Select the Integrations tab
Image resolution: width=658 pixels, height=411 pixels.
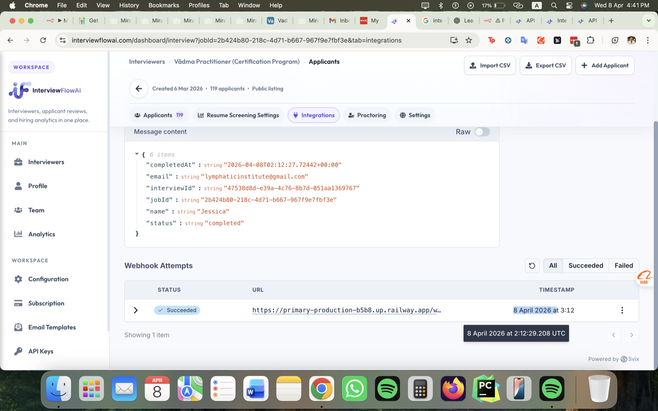pos(314,115)
